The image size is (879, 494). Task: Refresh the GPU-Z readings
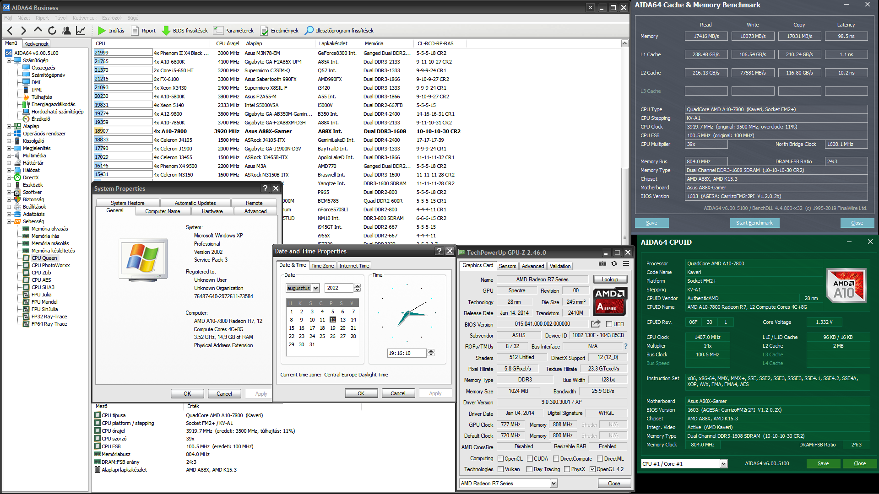click(614, 264)
